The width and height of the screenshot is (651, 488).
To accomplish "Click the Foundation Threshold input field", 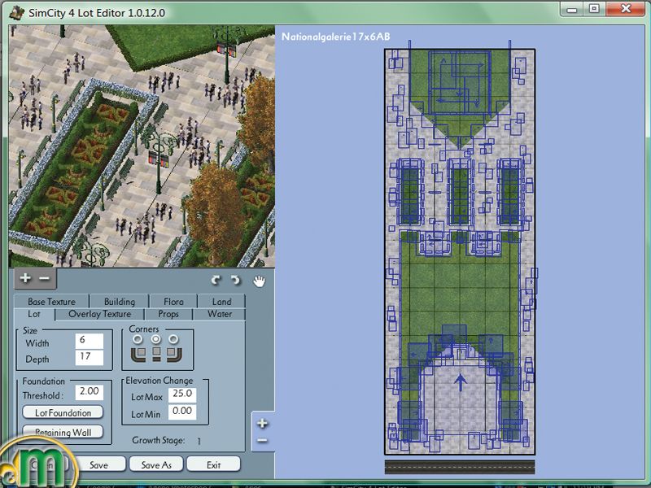I will (x=90, y=392).
